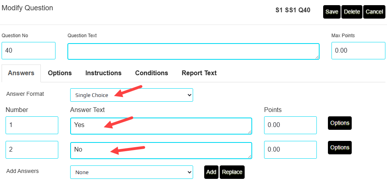Open the Options tab
This screenshot has width=387, height=186.
click(x=60, y=73)
